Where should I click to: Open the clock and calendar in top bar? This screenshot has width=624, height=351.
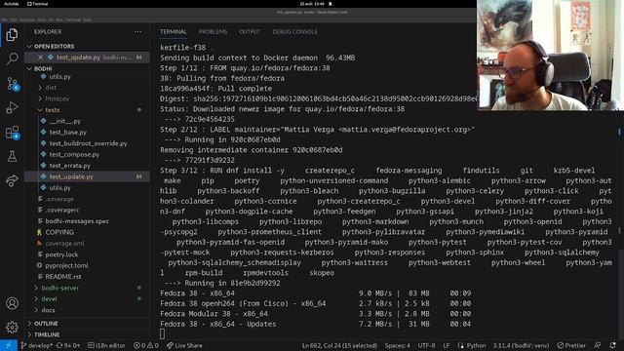click(312, 4)
